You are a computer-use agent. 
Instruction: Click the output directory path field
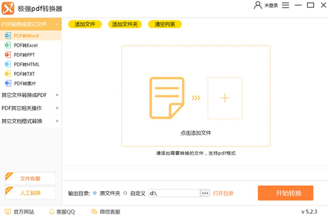point(174,193)
